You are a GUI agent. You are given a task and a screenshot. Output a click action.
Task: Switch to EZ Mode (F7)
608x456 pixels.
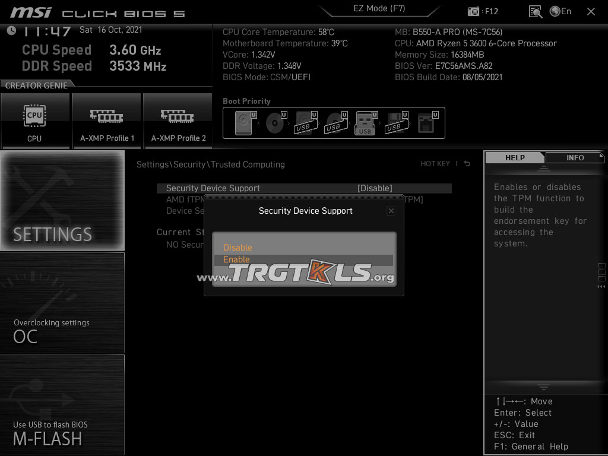[x=379, y=8]
